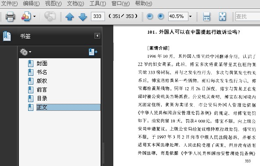Image resolution: width=260 pixels, height=166 pixels.
Task: Click the bookmarks panel icon
Action: (x=7, y=36)
